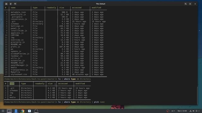Select appIcons.js in the file listing

(17, 33)
